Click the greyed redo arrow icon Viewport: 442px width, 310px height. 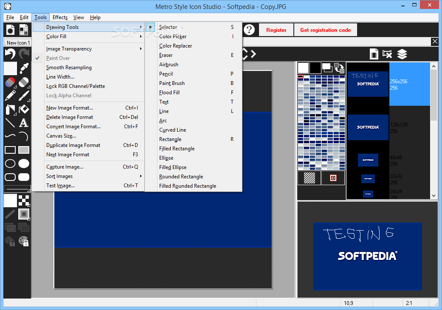pyautogui.click(x=24, y=54)
